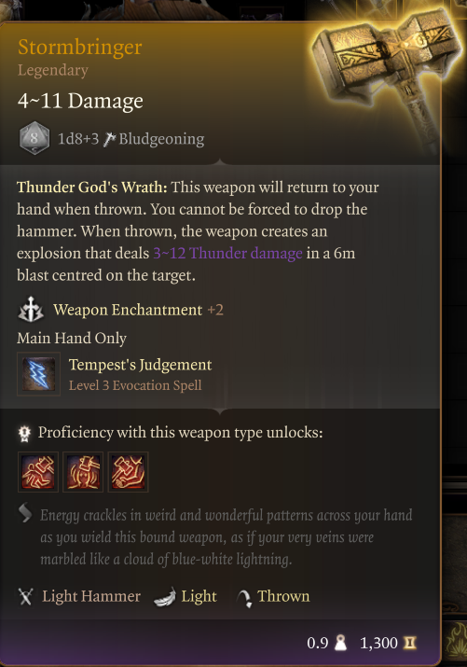467x667 pixels.
Task: Click the Weapon Enchantment sword icon
Action: [31, 310]
